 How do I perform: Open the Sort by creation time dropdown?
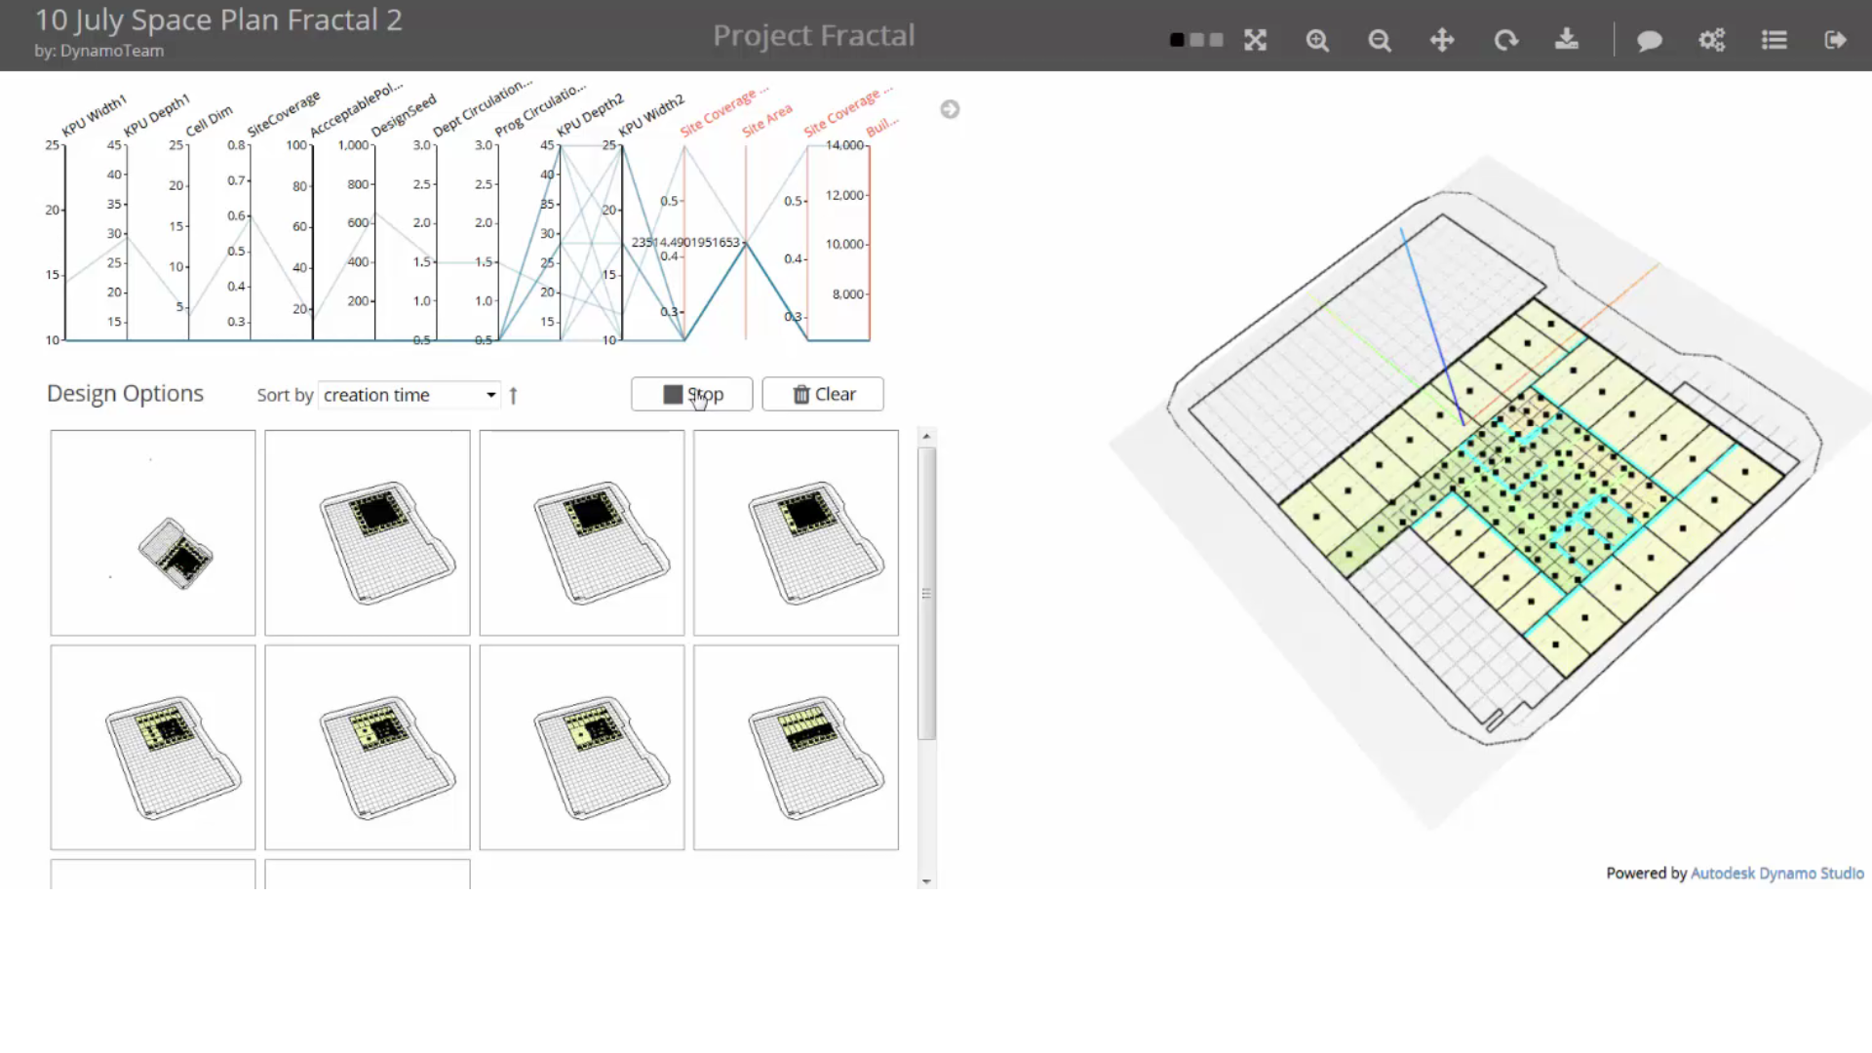click(x=409, y=395)
